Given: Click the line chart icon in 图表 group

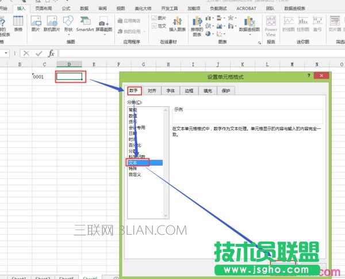Looking at the screenshot, I should [208, 26].
